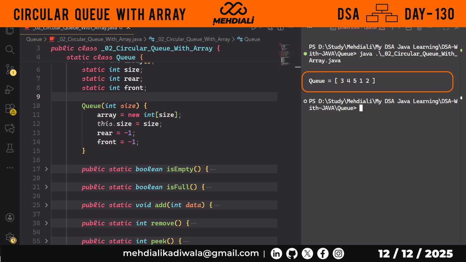This screenshot has height=262, width=466.
Task: Select the Queue folder breadcrumb
Action: coord(34,39)
